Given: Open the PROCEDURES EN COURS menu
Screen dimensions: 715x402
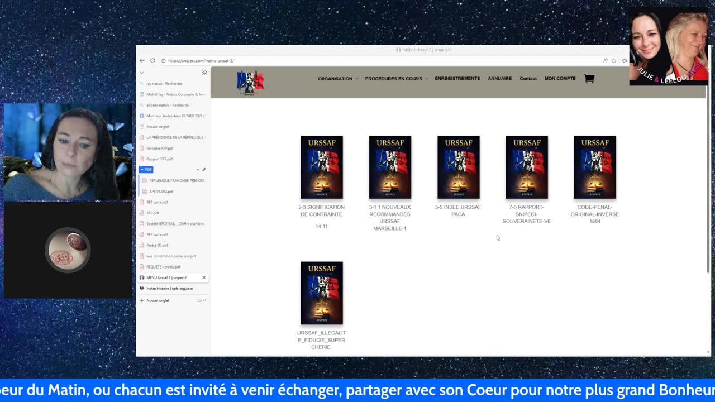Looking at the screenshot, I should (x=393, y=79).
